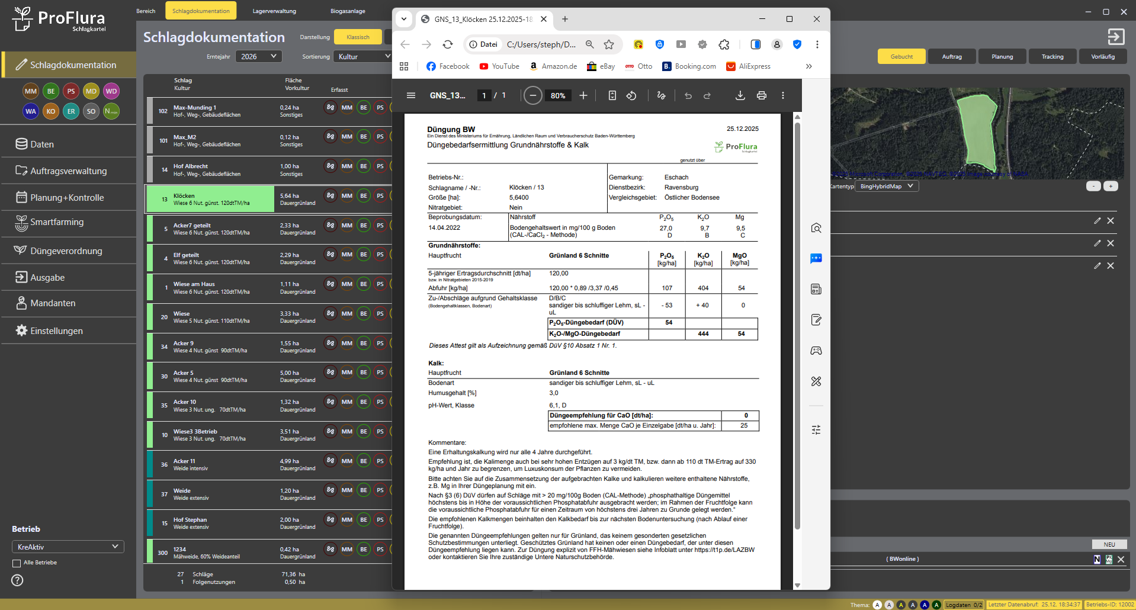The width and height of the screenshot is (1136, 610).
Task: Open the Erntejahr 2026 dropdown
Action: tap(258, 56)
